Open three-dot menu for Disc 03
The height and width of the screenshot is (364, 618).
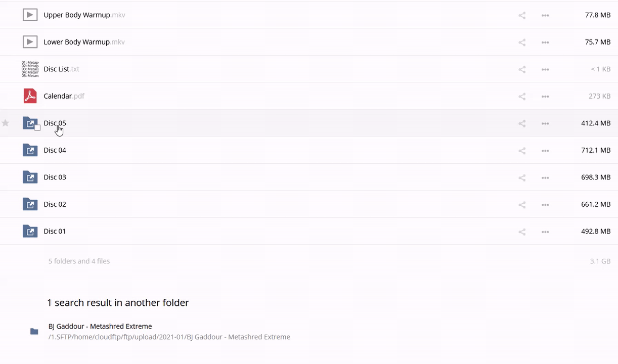point(545,177)
